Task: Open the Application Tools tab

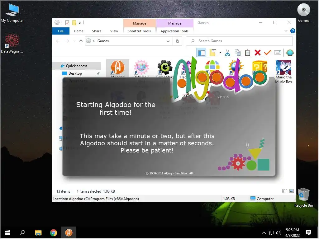Action: tap(174, 31)
